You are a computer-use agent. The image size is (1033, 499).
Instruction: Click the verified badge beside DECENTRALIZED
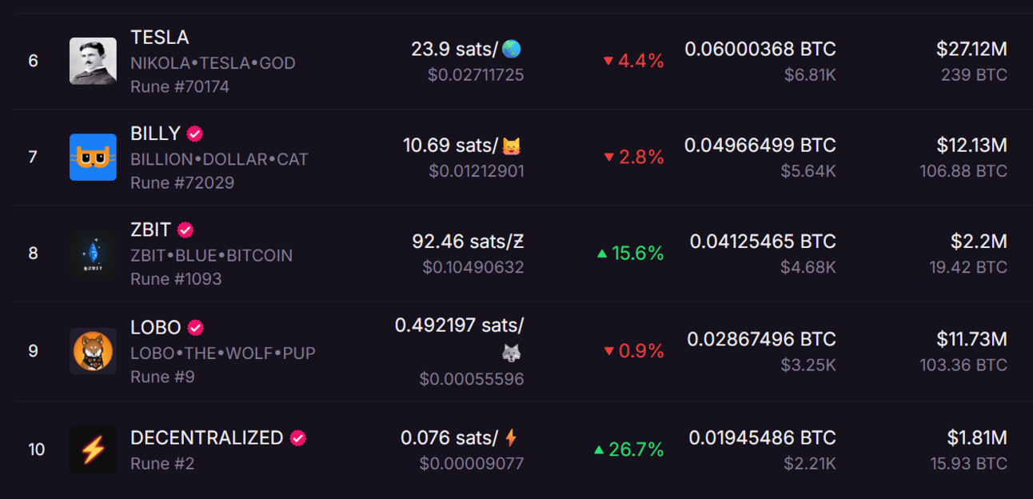click(298, 438)
